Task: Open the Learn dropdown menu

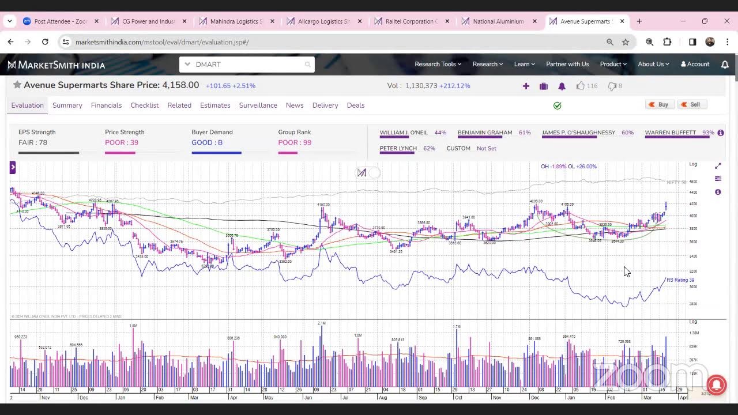Action: coord(525,65)
